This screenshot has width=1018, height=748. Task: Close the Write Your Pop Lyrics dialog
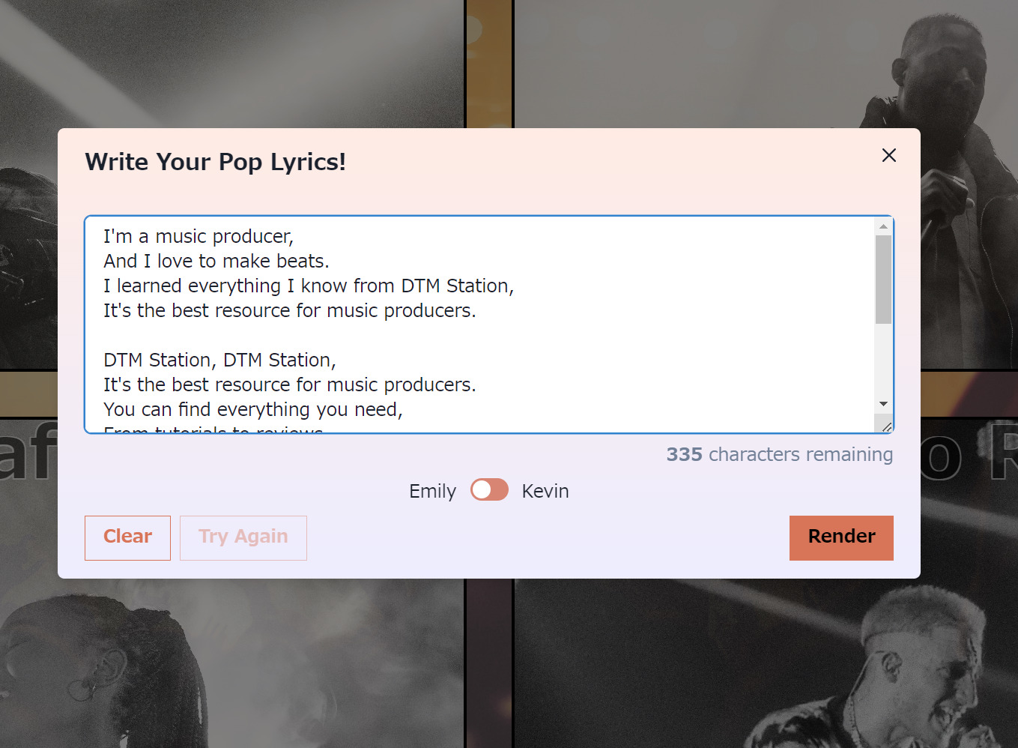pos(888,155)
